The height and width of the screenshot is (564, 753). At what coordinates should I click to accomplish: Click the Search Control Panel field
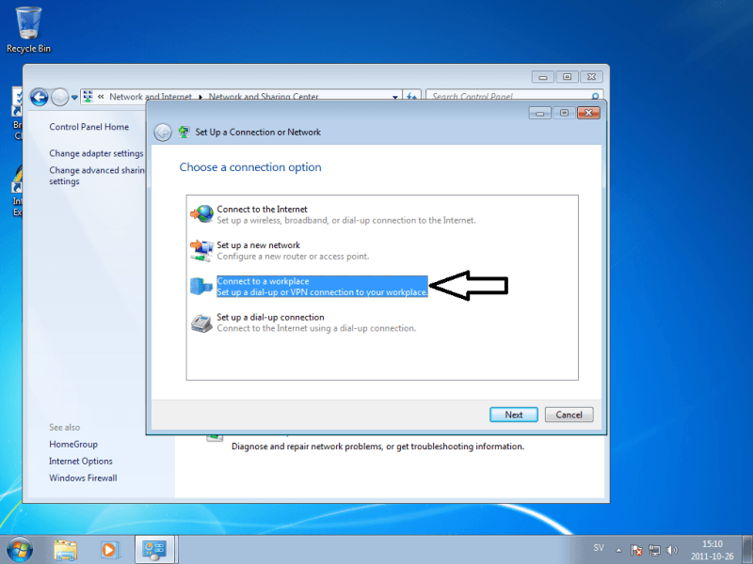tap(508, 97)
